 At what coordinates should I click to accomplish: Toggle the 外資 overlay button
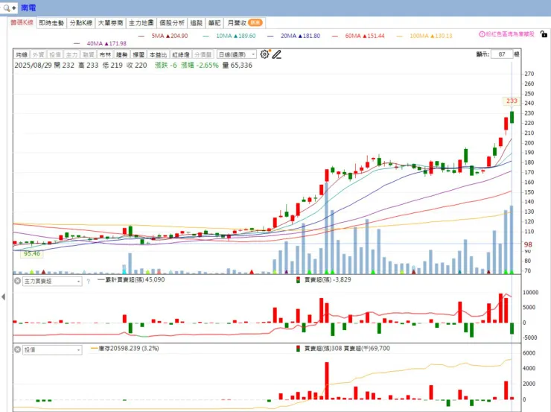click(38, 54)
